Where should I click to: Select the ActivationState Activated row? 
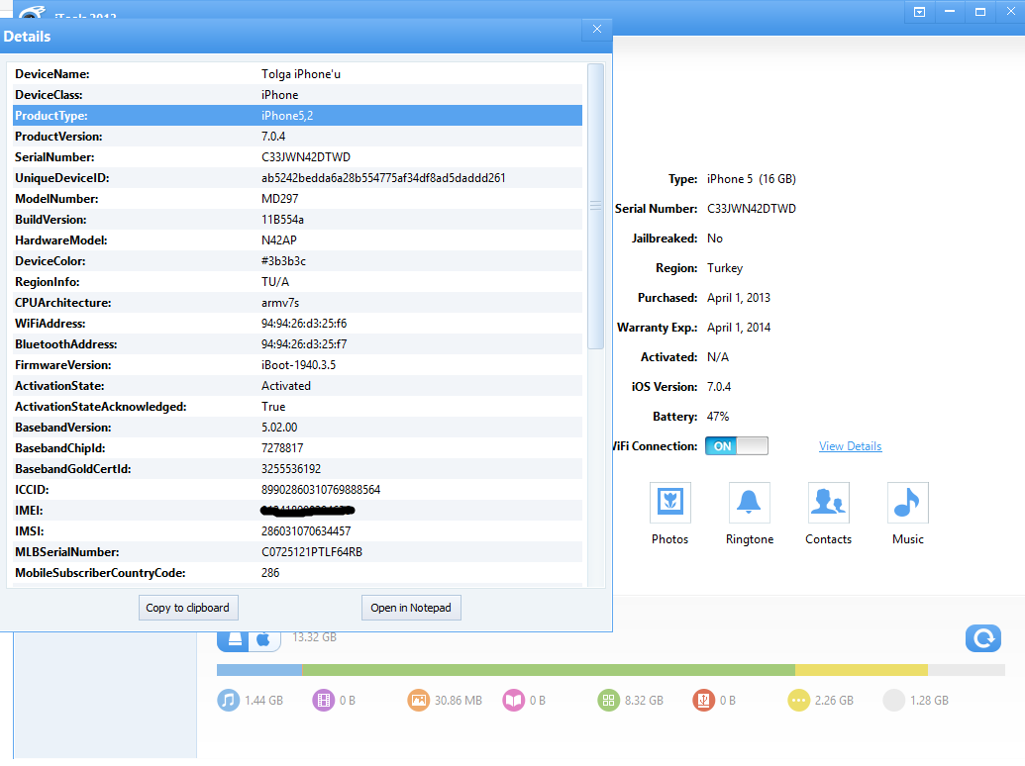297,386
